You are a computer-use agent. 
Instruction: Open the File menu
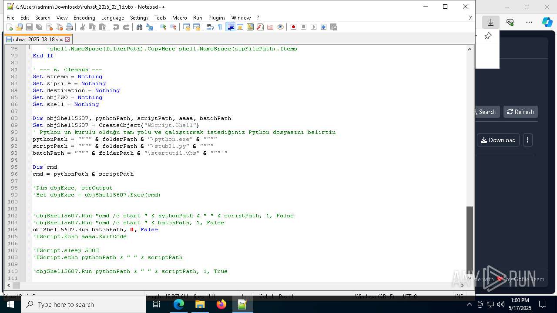10,18
